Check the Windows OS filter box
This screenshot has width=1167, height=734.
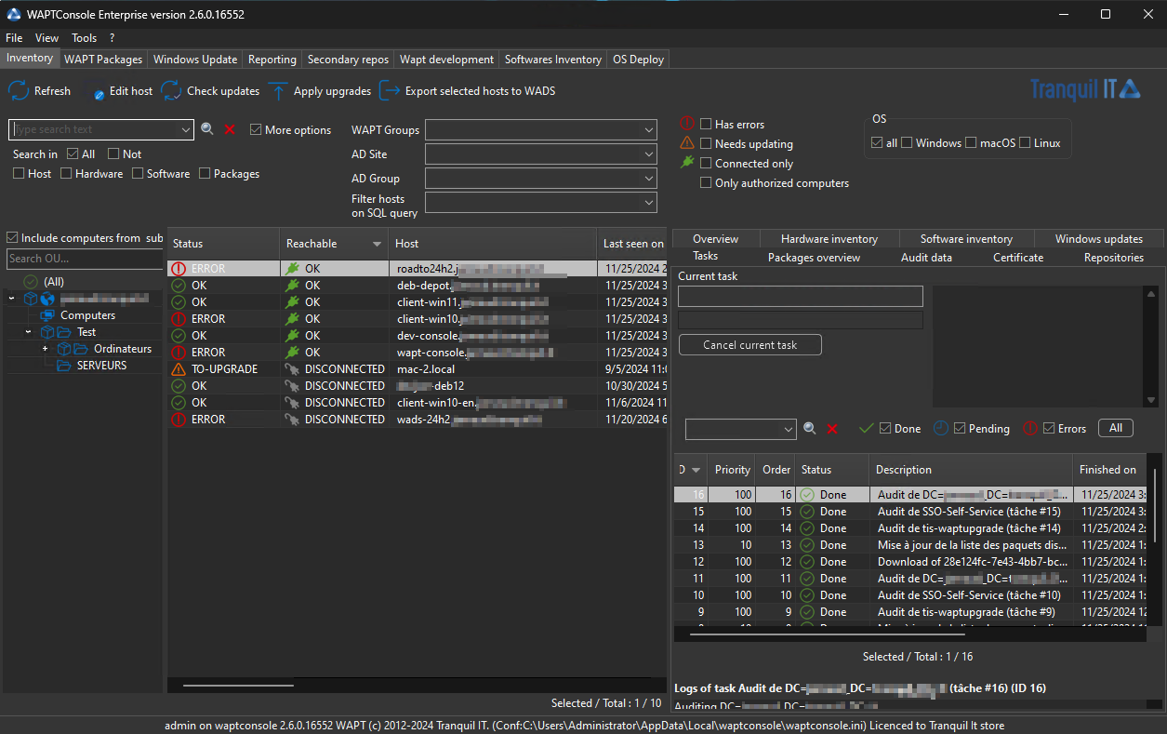click(907, 143)
